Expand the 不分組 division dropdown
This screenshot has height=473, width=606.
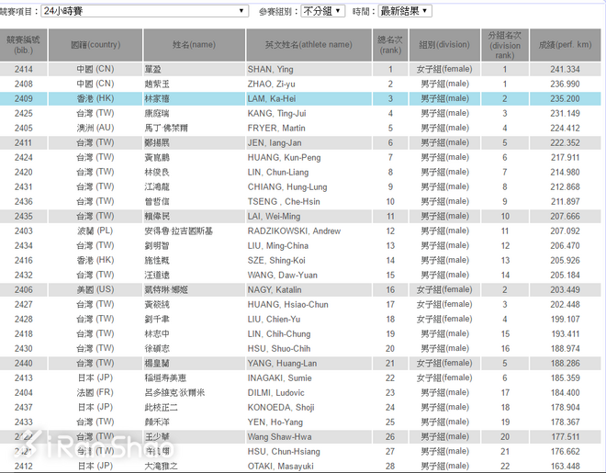(x=322, y=11)
